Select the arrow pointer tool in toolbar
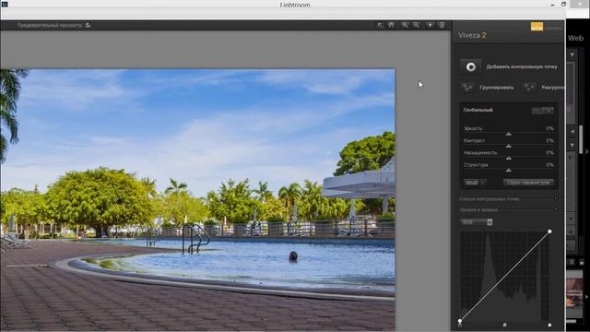 click(380, 25)
